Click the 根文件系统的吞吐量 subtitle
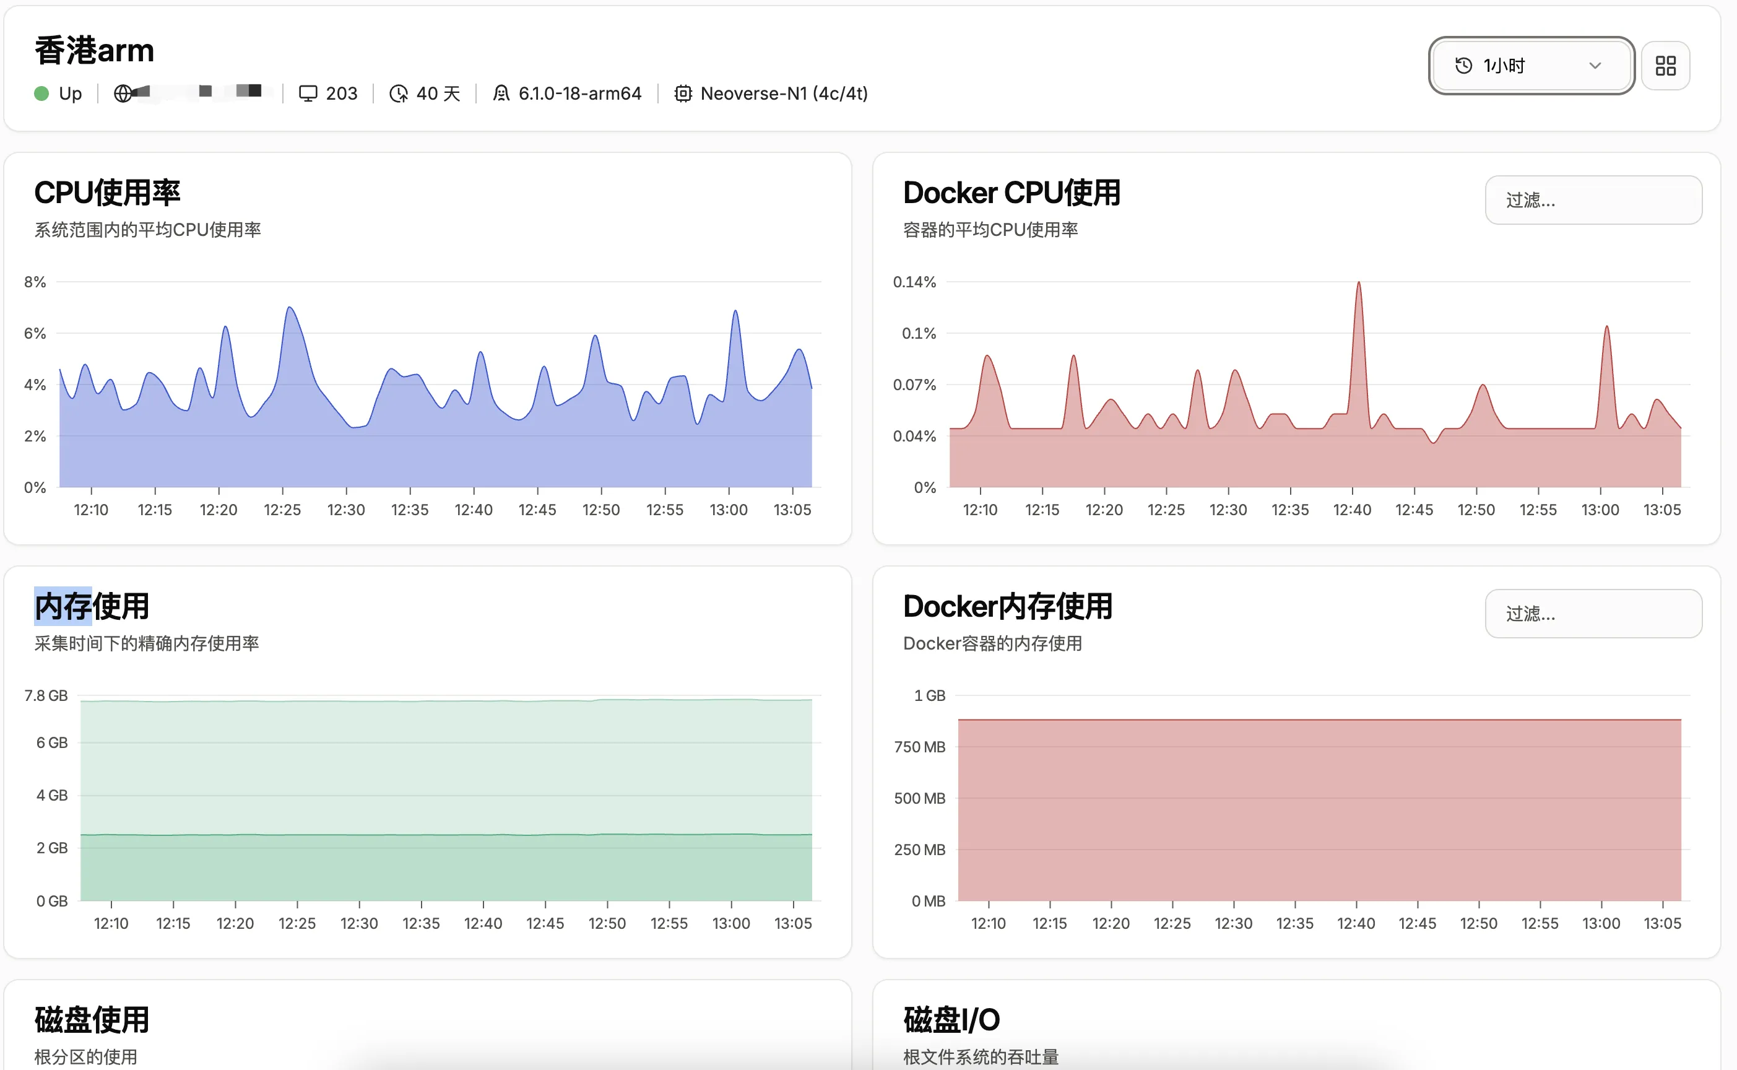 [x=981, y=1056]
